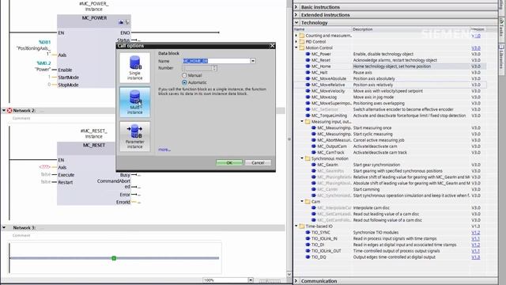Click the Network 2 error icon
Viewport: 506px width, 285px height.
click(9, 111)
